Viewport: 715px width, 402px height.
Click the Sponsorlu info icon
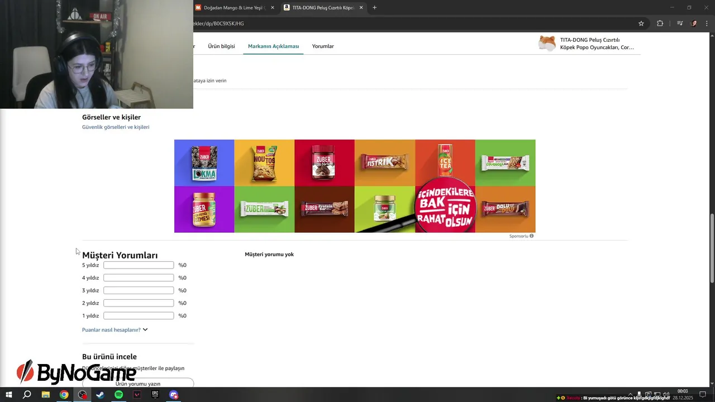coord(531,236)
